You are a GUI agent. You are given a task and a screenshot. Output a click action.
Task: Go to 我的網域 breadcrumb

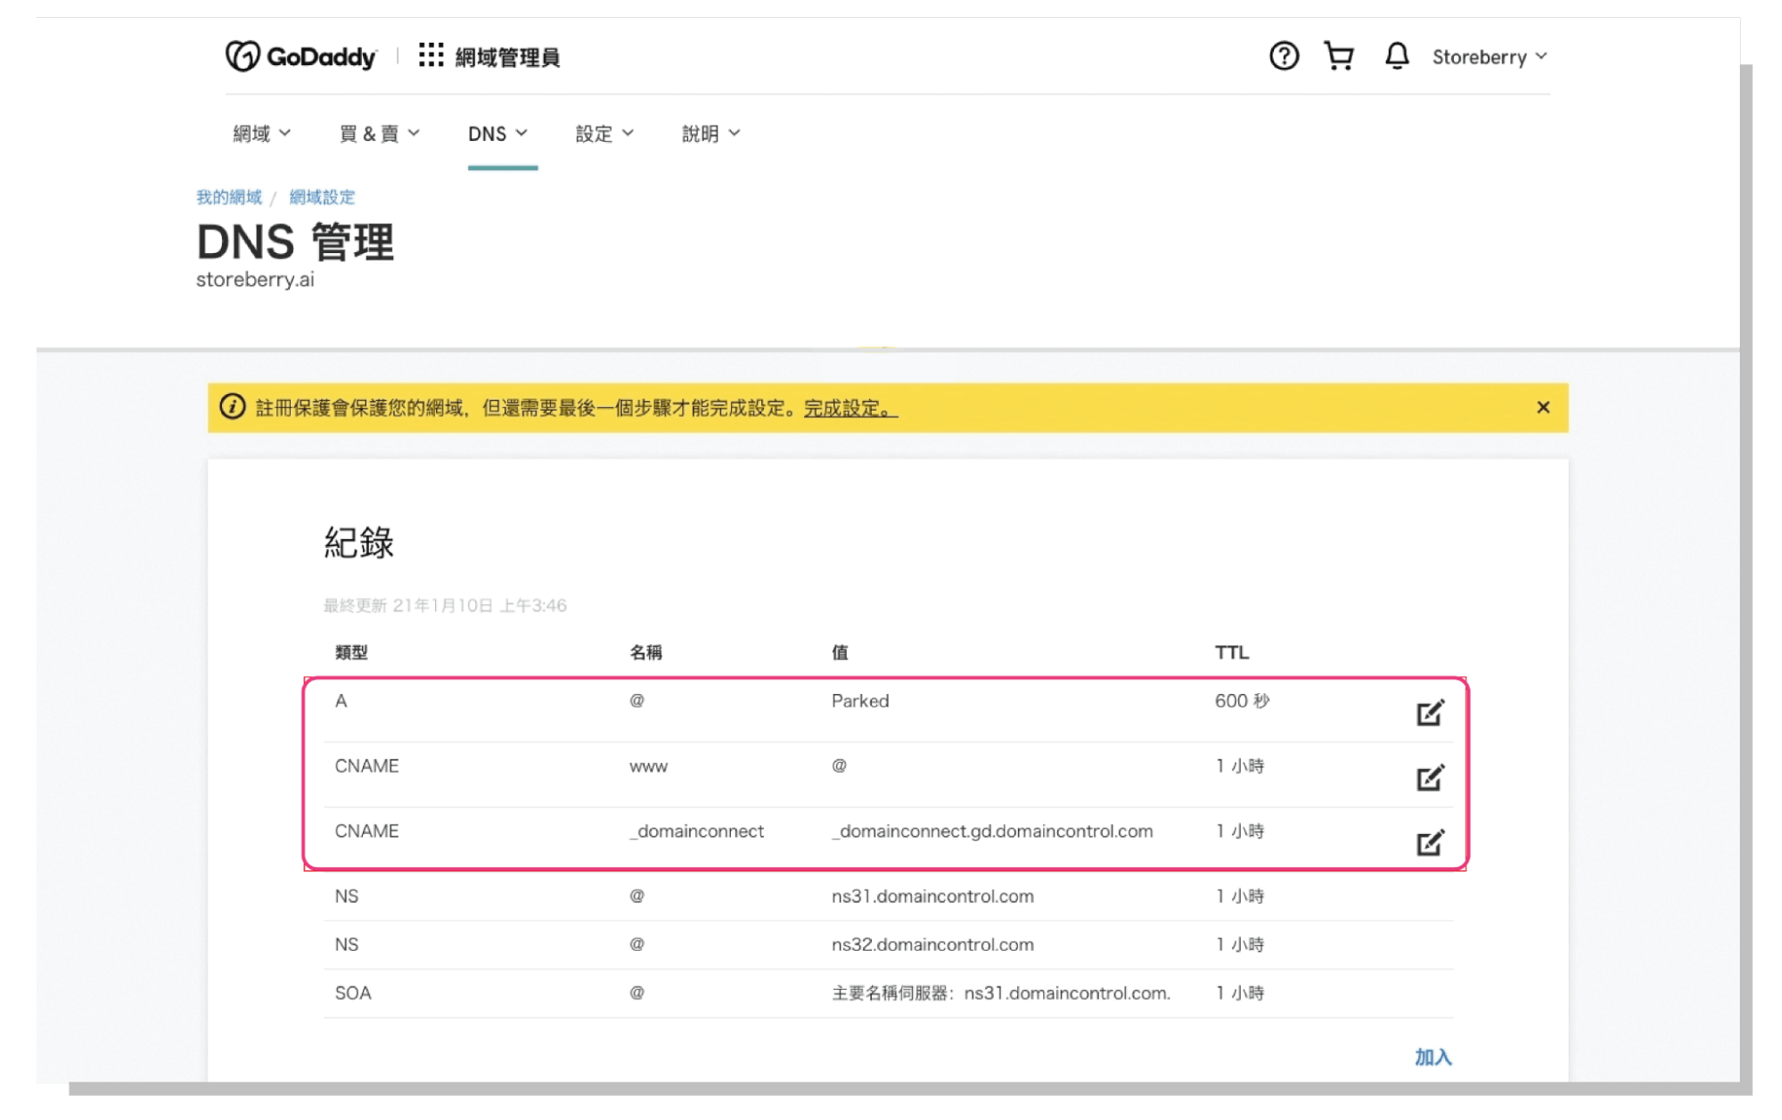(x=229, y=197)
